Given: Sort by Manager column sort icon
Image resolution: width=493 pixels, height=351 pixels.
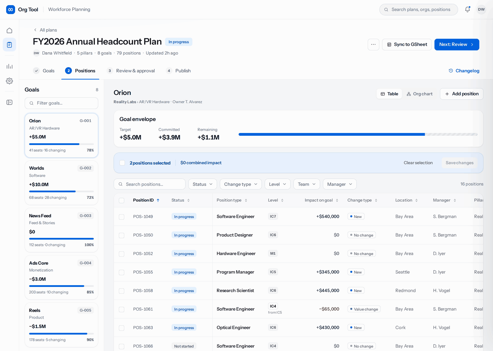Looking at the screenshot, I should 455,201.
